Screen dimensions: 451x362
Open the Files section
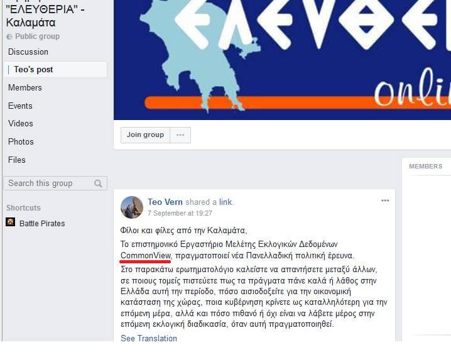coord(17,160)
